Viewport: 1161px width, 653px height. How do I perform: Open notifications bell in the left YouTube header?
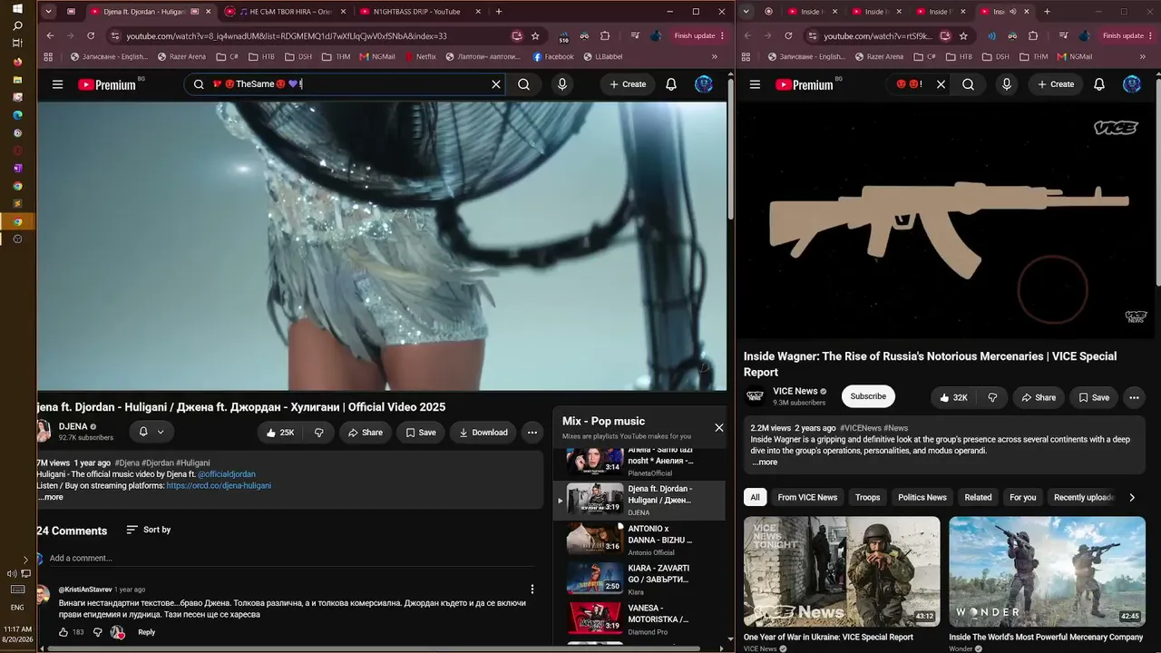point(671,84)
